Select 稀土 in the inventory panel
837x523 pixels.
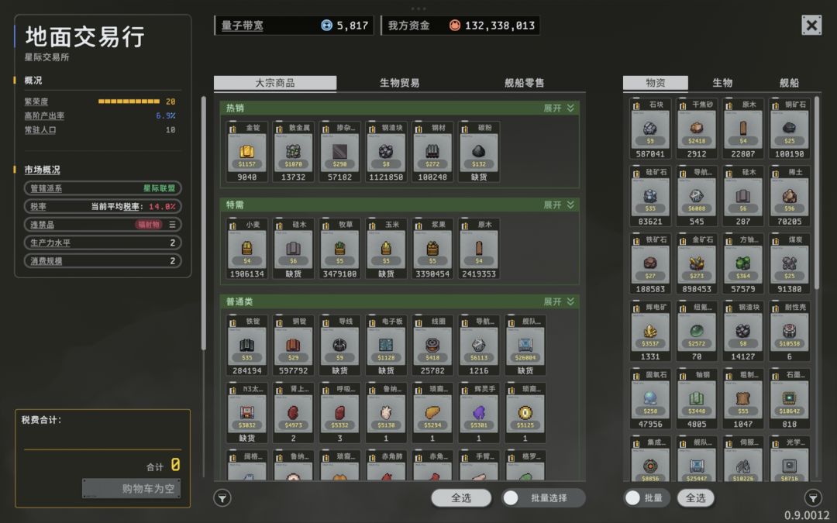coord(790,196)
